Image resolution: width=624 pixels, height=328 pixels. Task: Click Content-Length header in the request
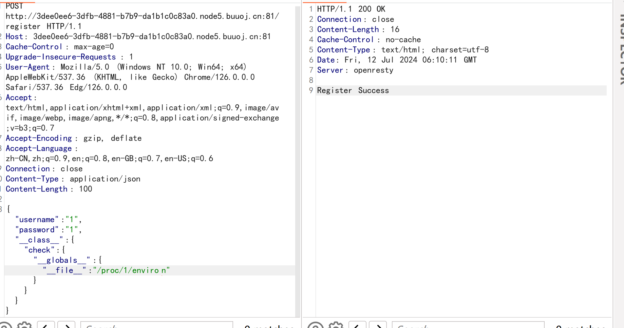37,189
